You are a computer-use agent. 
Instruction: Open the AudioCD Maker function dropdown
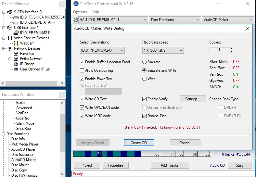pyautogui.click(x=228, y=20)
